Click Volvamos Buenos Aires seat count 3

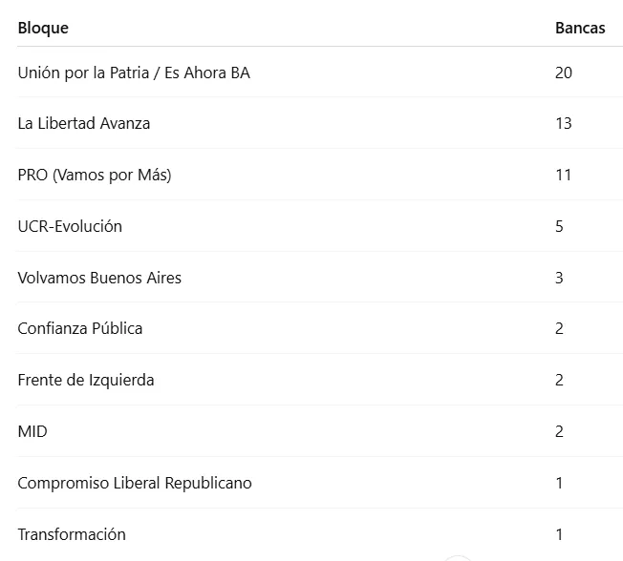560,278
